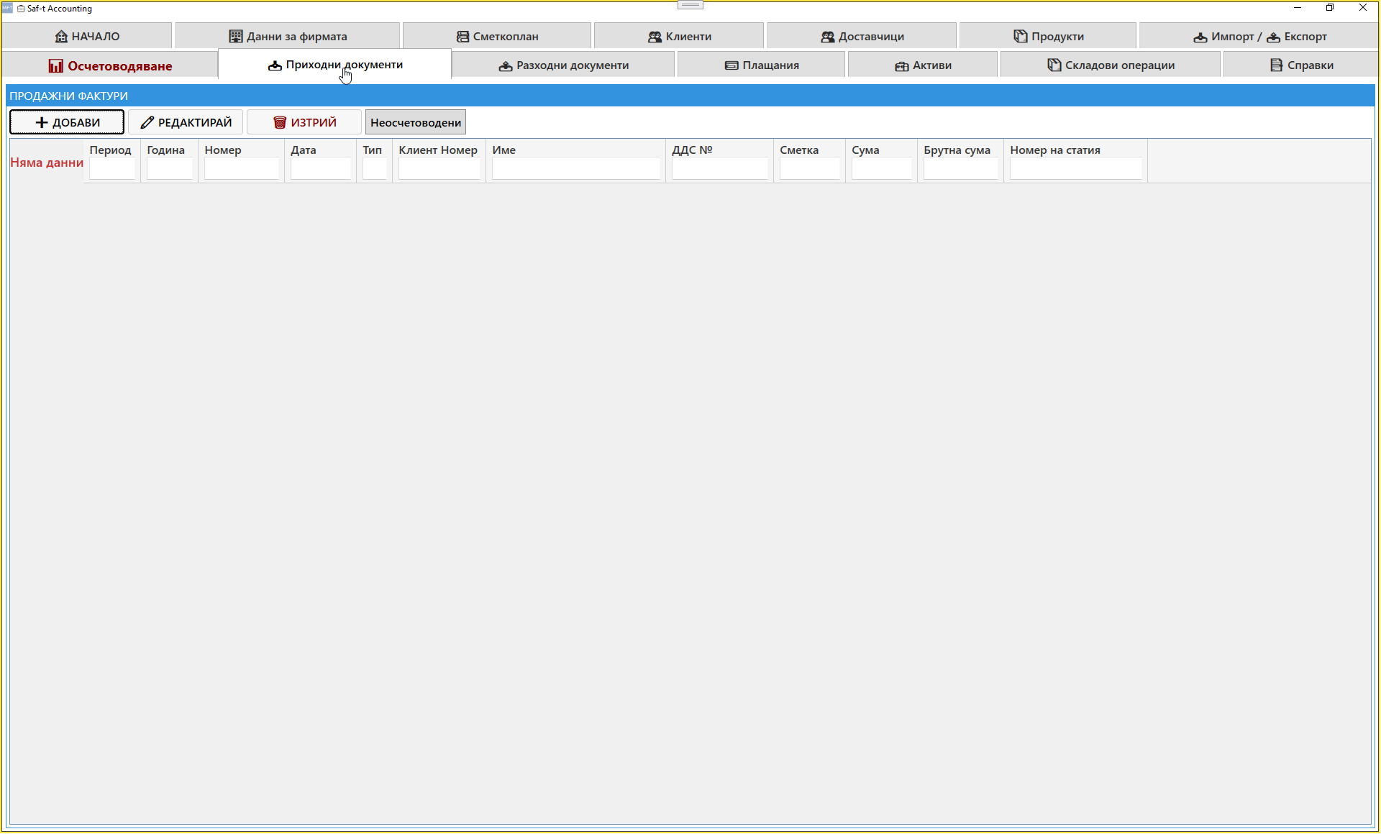Image resolution: width=1381 pixels, height=834 pixels.
Task: Click the ДДС № filter field
Action: (720, 169)
